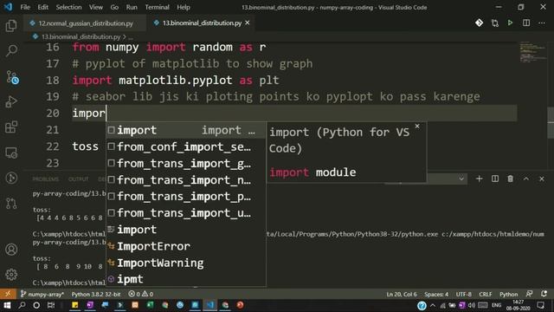Click breadcrumb 13.binominal_distribution.py
This screenshot has height=312, width=554.
[x=81, y=36]
